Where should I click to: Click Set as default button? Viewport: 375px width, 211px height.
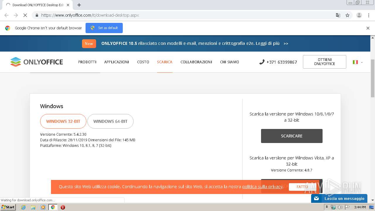tap(104, 28)
